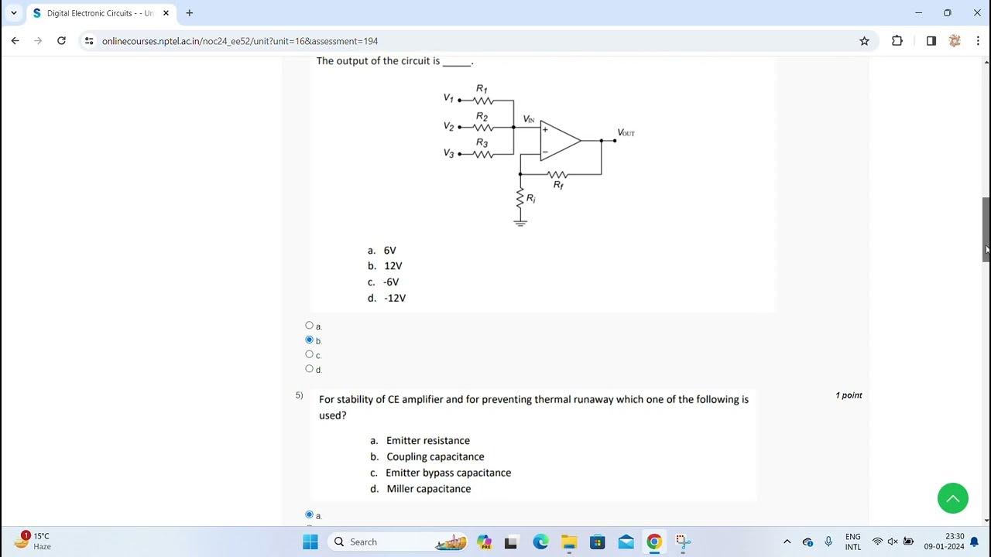Screen dimensions: 991x557
Task: Open the Chrome profile avatar
Action: [x=955, y=41]
